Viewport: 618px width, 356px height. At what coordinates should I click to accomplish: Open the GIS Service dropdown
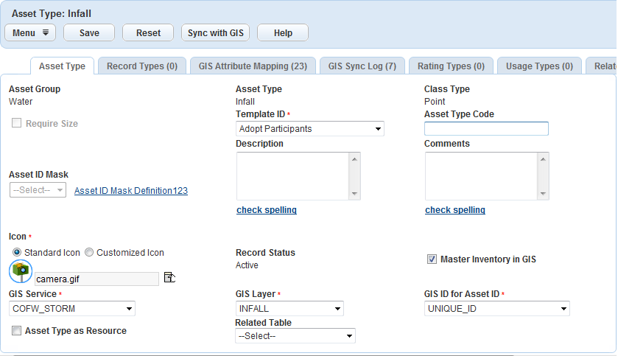(x=72, y=309)
